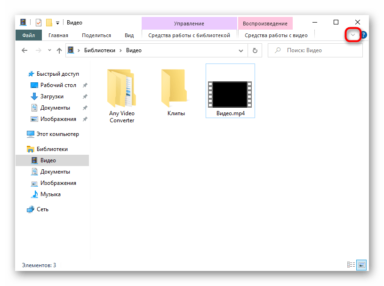Expand the chevron before Библиотеки in the address bar
The width and height of the screenshot is (384, 286).
tap(79, 50)
